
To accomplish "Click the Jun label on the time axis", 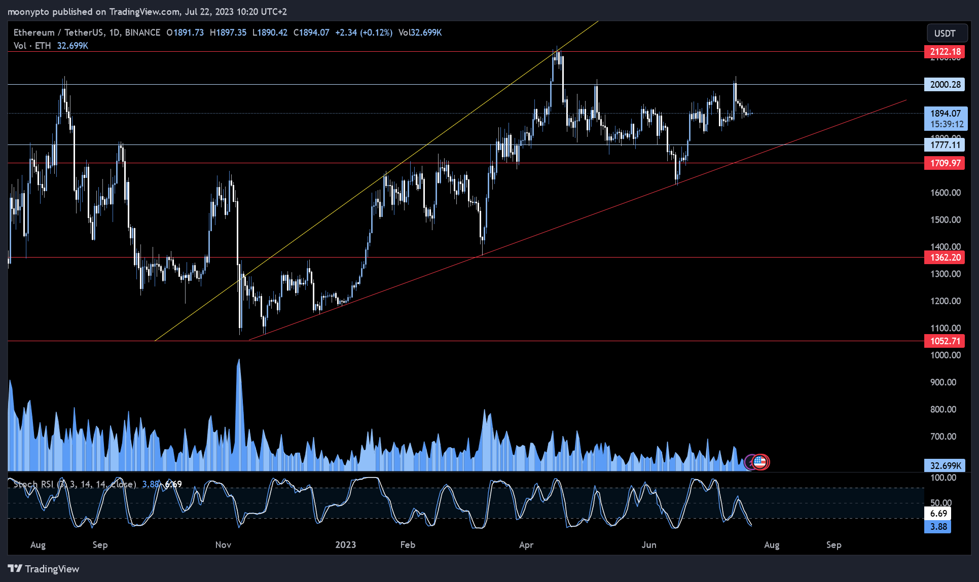I will tap(649, 545).
